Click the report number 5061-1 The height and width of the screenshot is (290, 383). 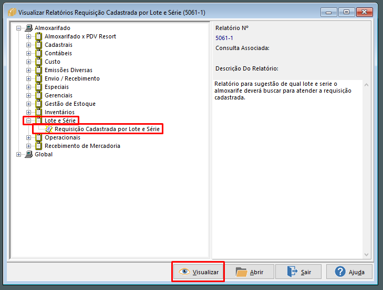[x=224, y=38]
